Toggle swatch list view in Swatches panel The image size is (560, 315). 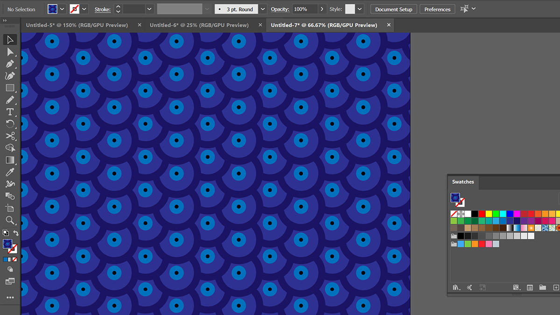530,287
